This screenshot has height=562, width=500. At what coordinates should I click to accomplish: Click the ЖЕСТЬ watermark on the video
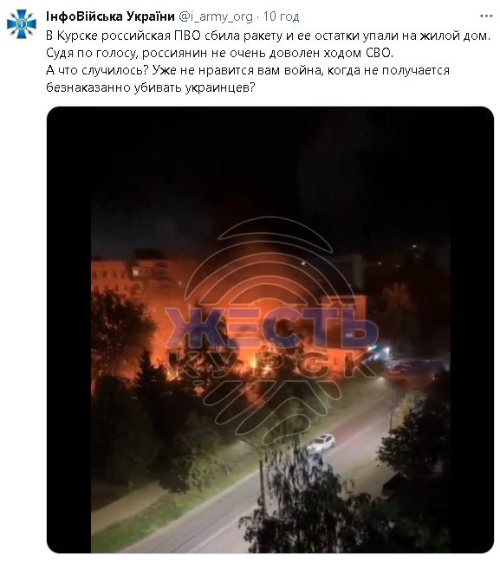click(271, 328)
